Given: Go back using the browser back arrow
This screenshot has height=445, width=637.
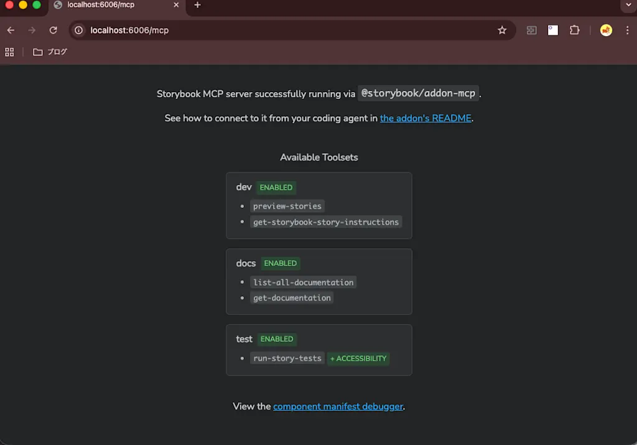Looking at the screenshot, I should pyautogui.click(x=11, y=30).
